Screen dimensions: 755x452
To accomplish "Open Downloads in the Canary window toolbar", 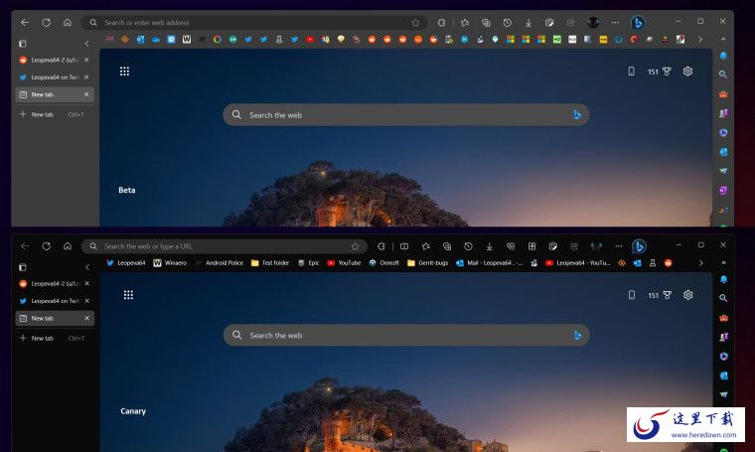I will point(489,246).
